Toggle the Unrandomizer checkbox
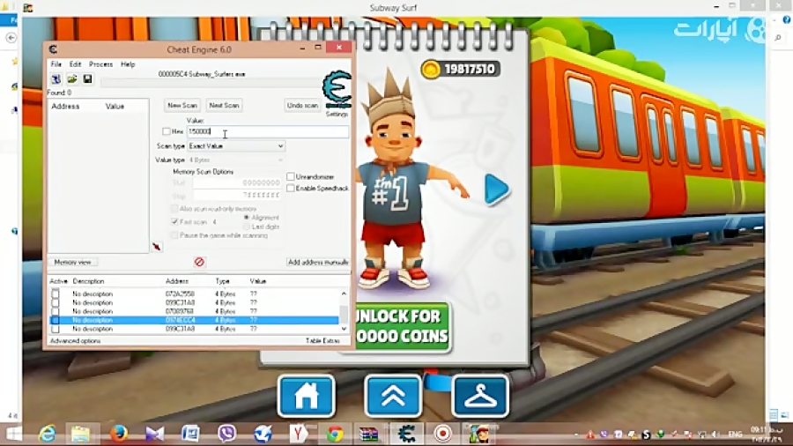 (291, 176)
